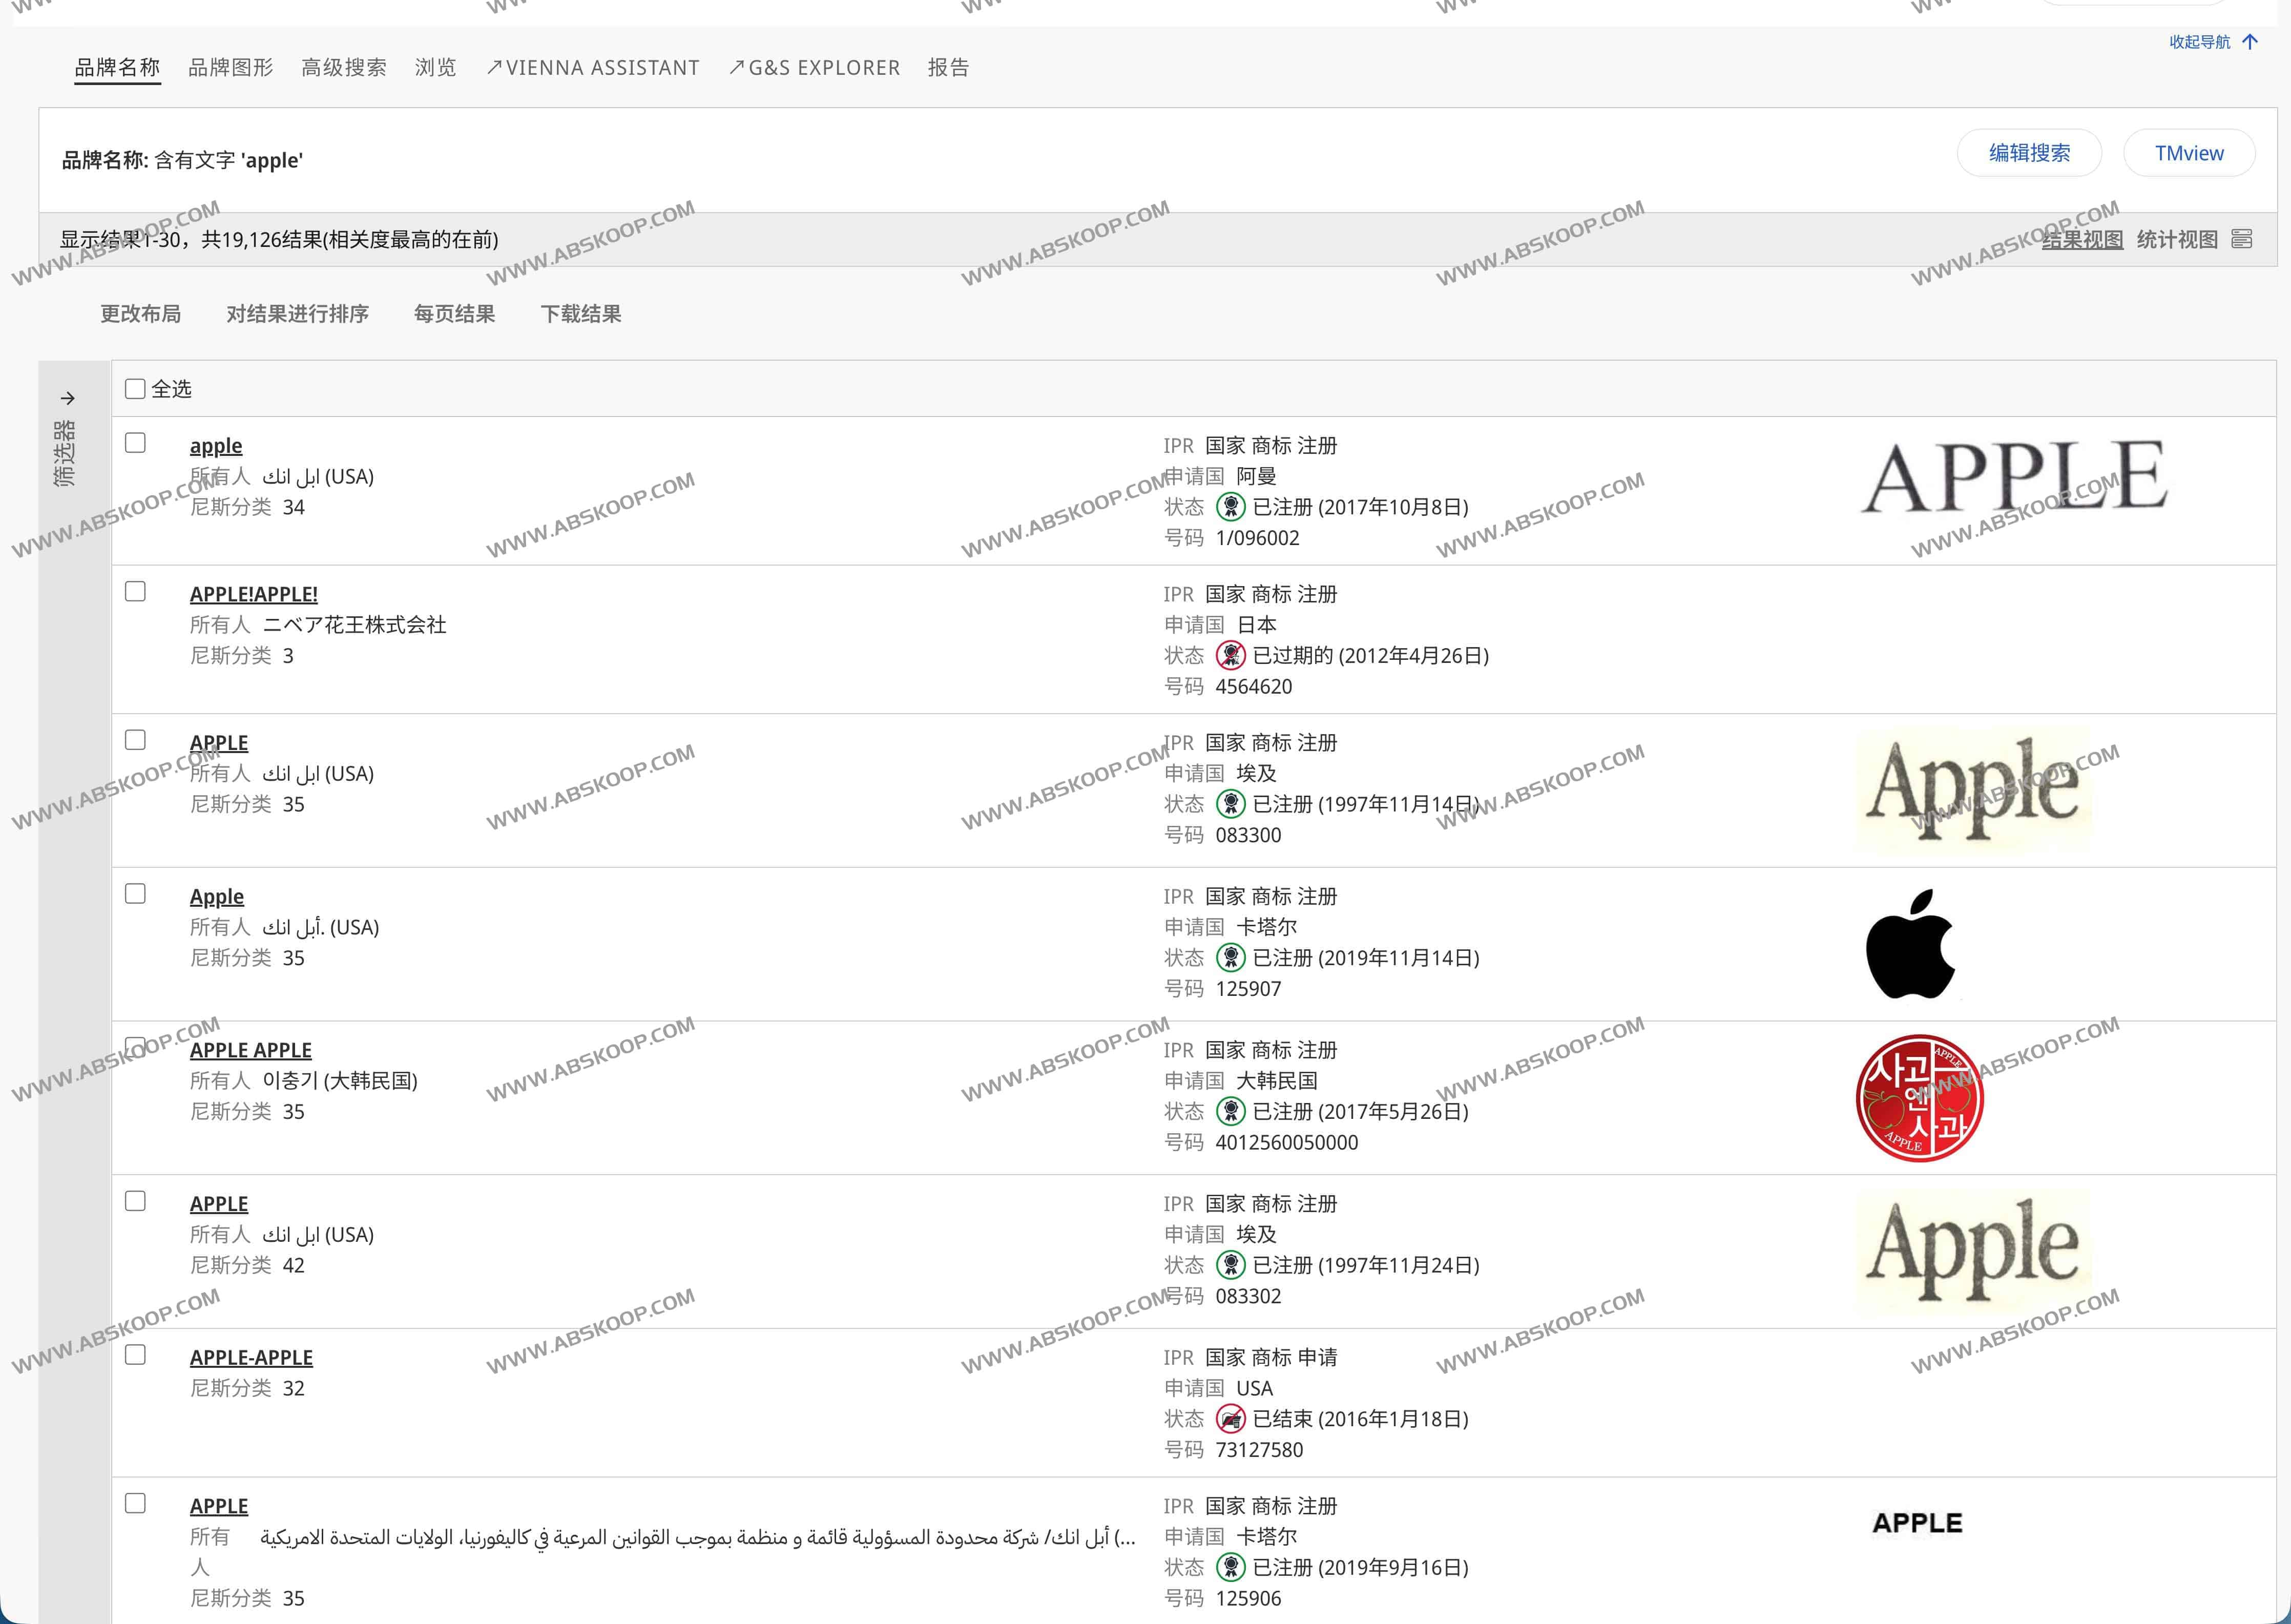Expand the filter sidebar arrow icon
2291x1624 pixels.
(67, 398)
